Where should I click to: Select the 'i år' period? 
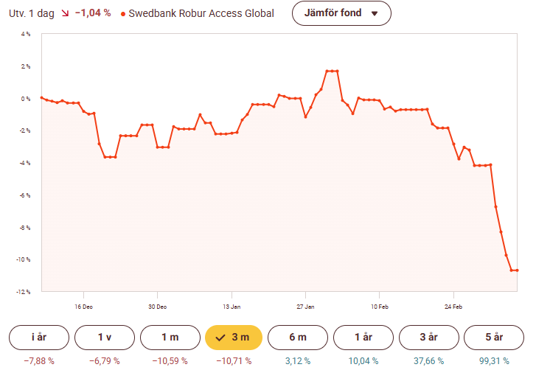(39, 337)
